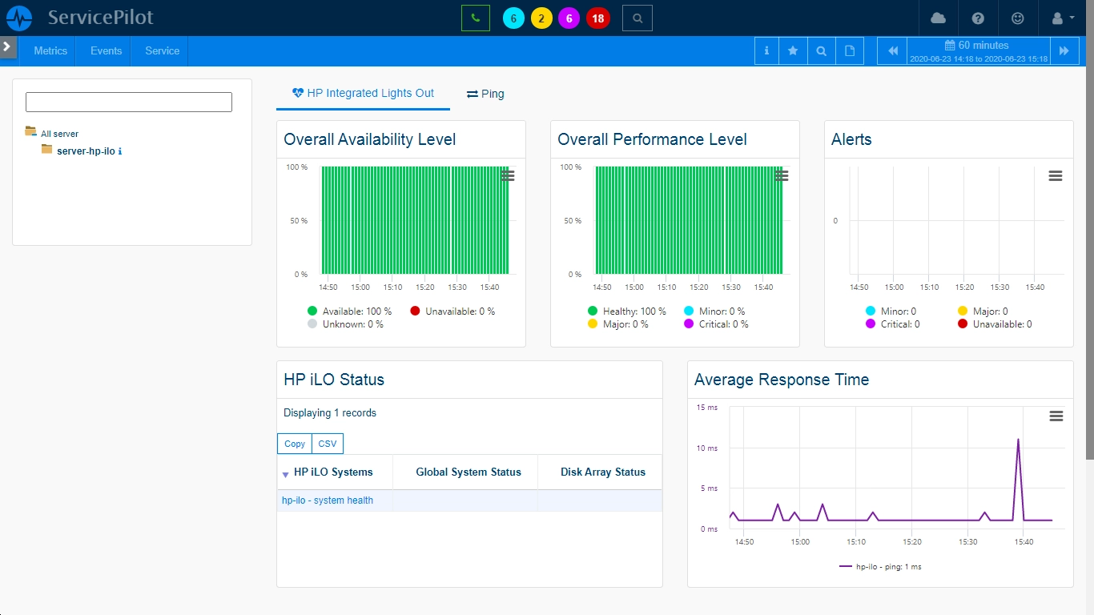Open the help question mark icon
The height and width of the screenshot is (615, 1094).
click(x=978, y=18)
